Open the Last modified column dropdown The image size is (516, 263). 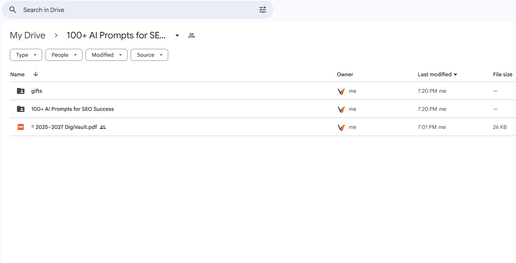(x=455, y=74)
